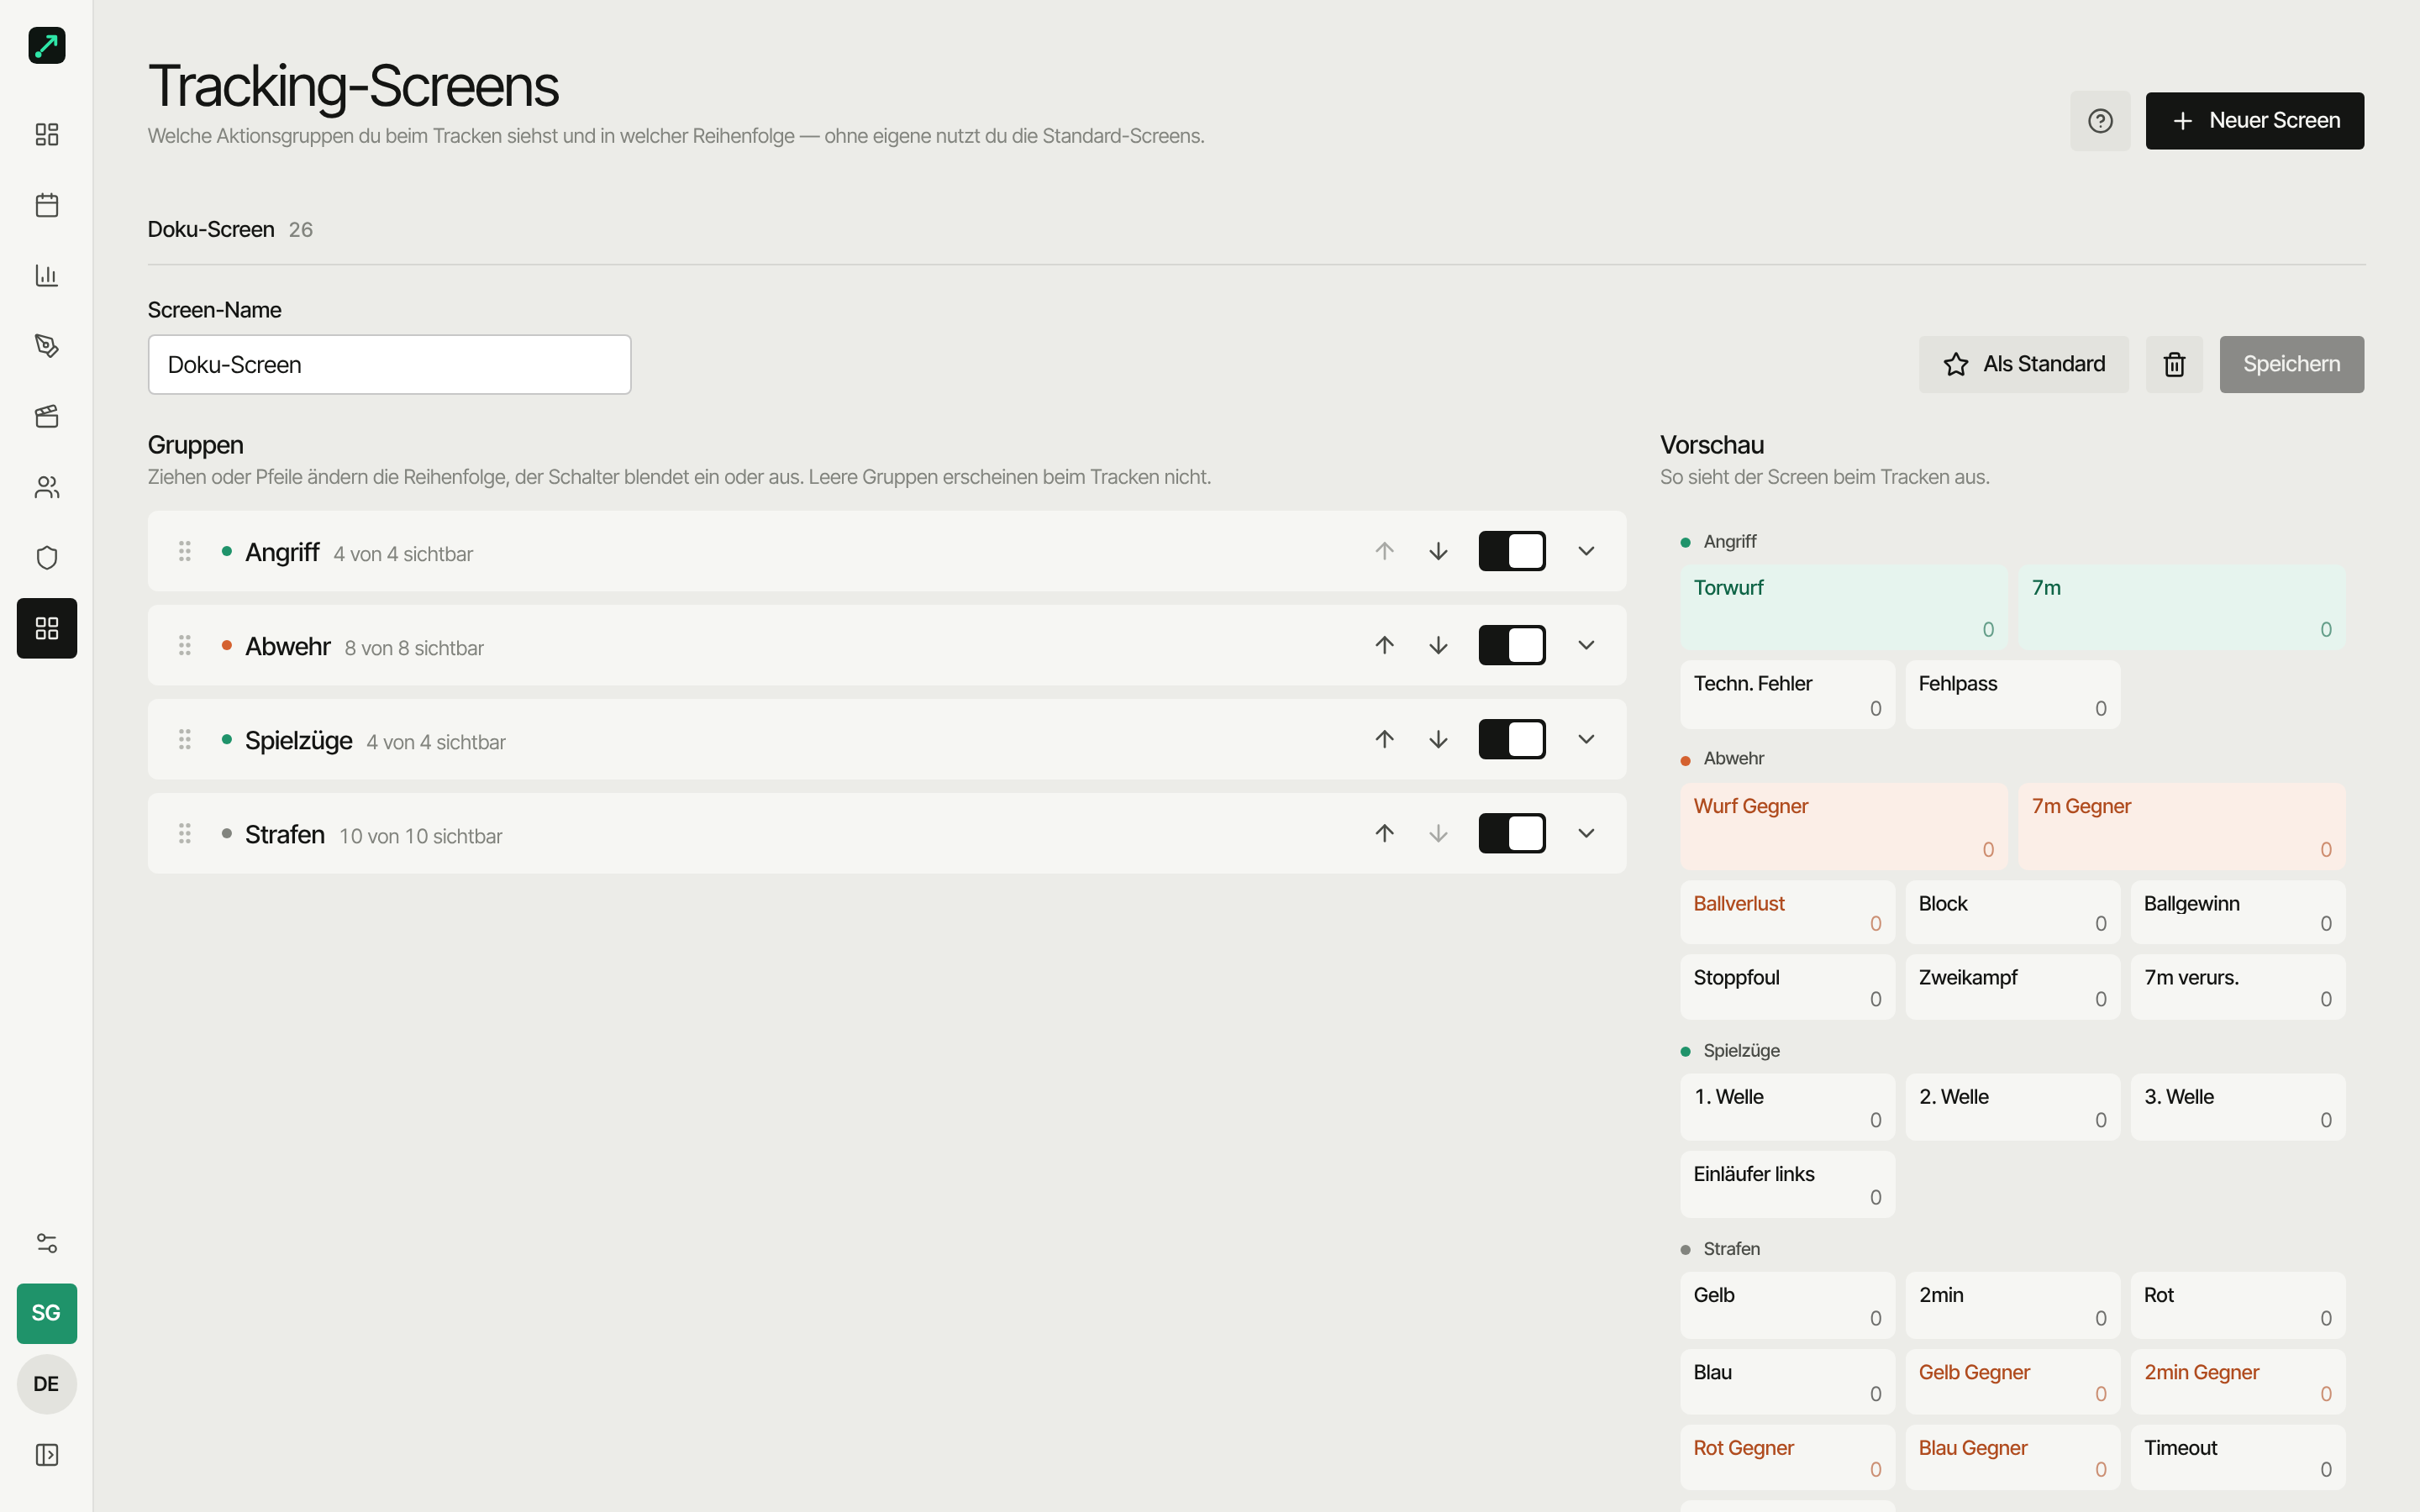Expand the Strafen group chevron
This screenshot has width=2420, height=1512.
point(1586,833)
